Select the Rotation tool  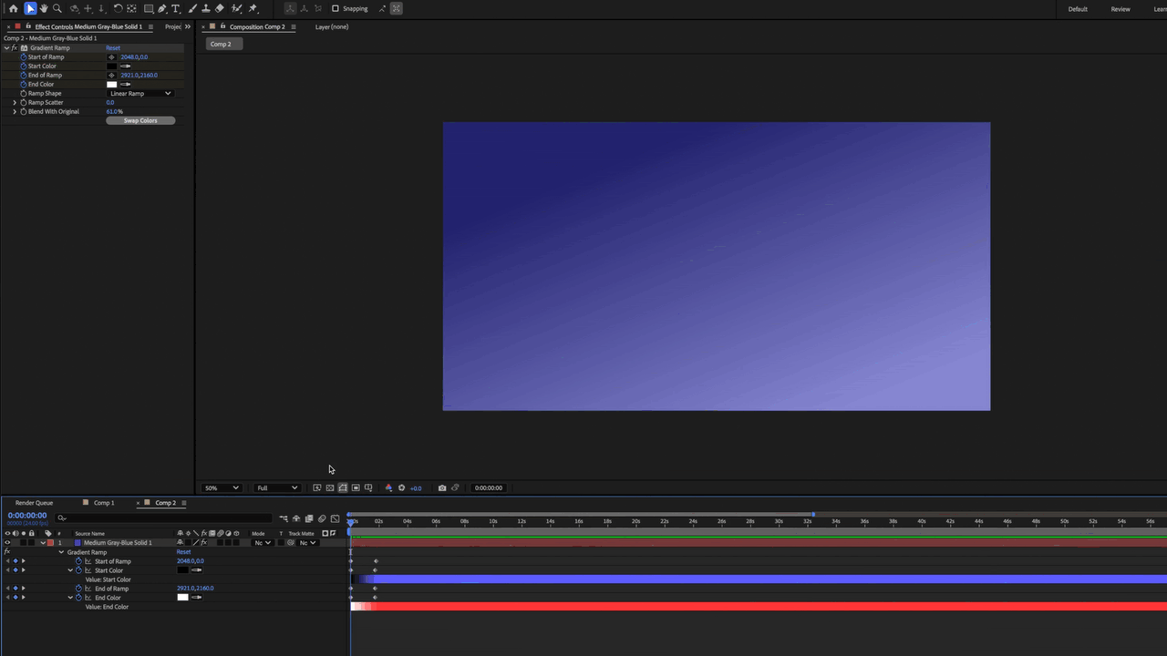(x=118, y=8)
